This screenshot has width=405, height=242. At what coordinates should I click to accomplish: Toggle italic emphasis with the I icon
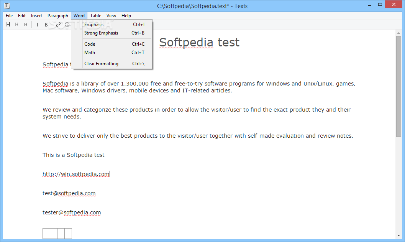[x=37, y=25]
